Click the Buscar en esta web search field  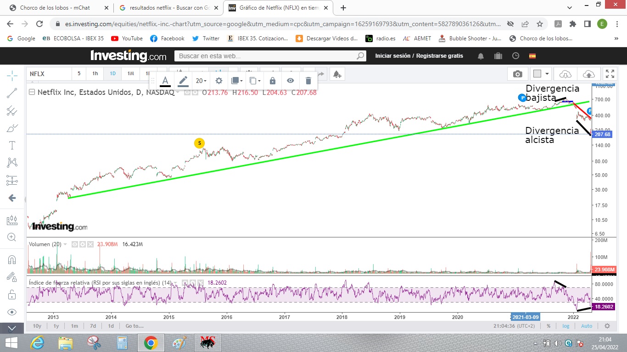coord(270,56)
